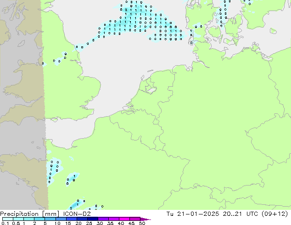Click the 'ICON-D2' model name label
This screenshot has width=291, height=225.
coord(77,214)
